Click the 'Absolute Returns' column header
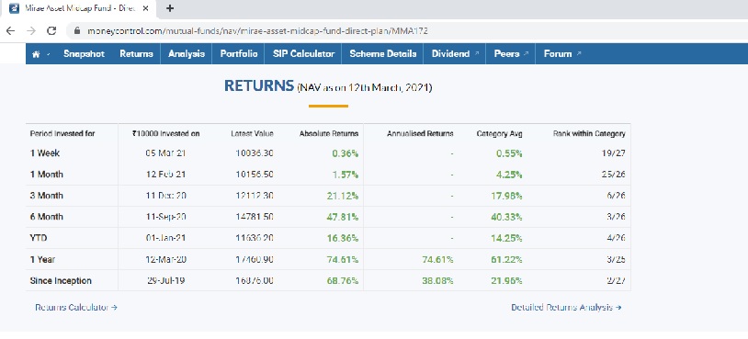Viewport: 748px width, 339px height. click(329, 134)
